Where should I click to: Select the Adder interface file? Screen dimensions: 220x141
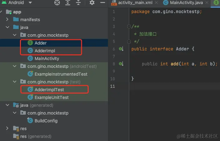click(41, 43)
